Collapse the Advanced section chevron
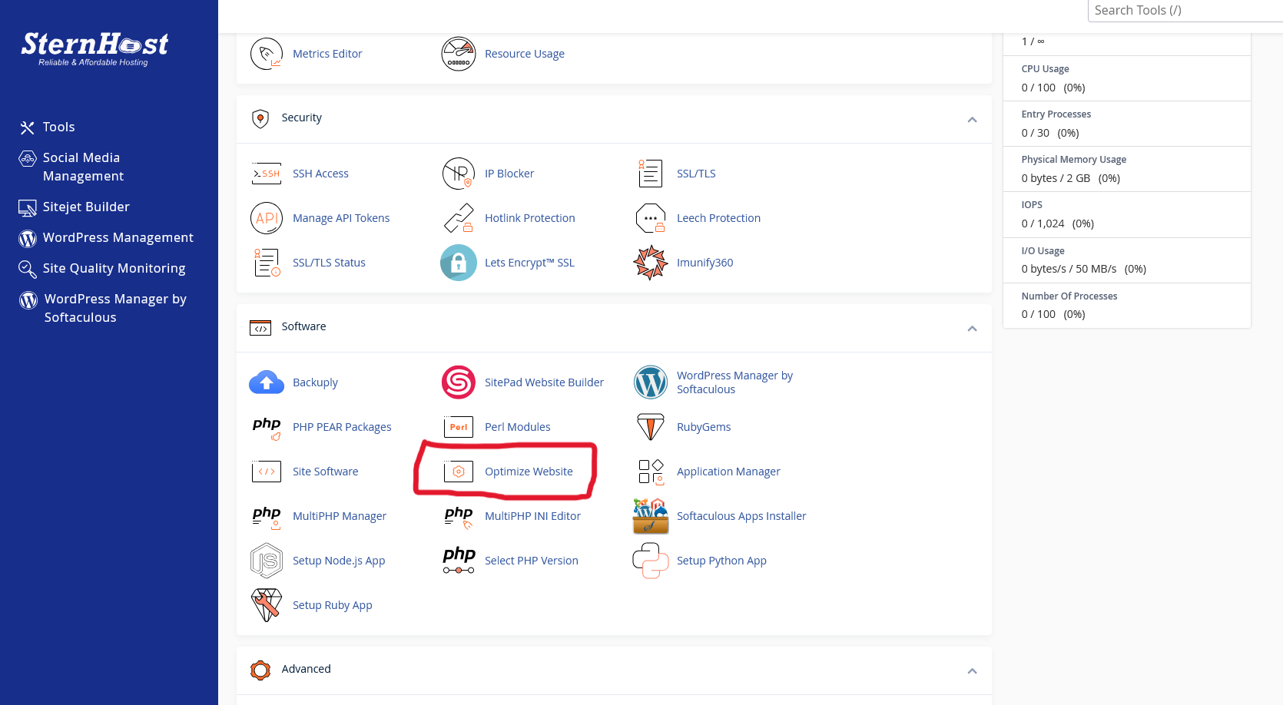Viewport: 1283px width, 705px height. [972, 671]
